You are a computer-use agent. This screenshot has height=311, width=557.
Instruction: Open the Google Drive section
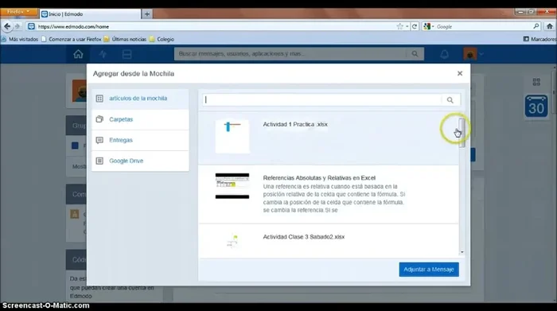140,161
